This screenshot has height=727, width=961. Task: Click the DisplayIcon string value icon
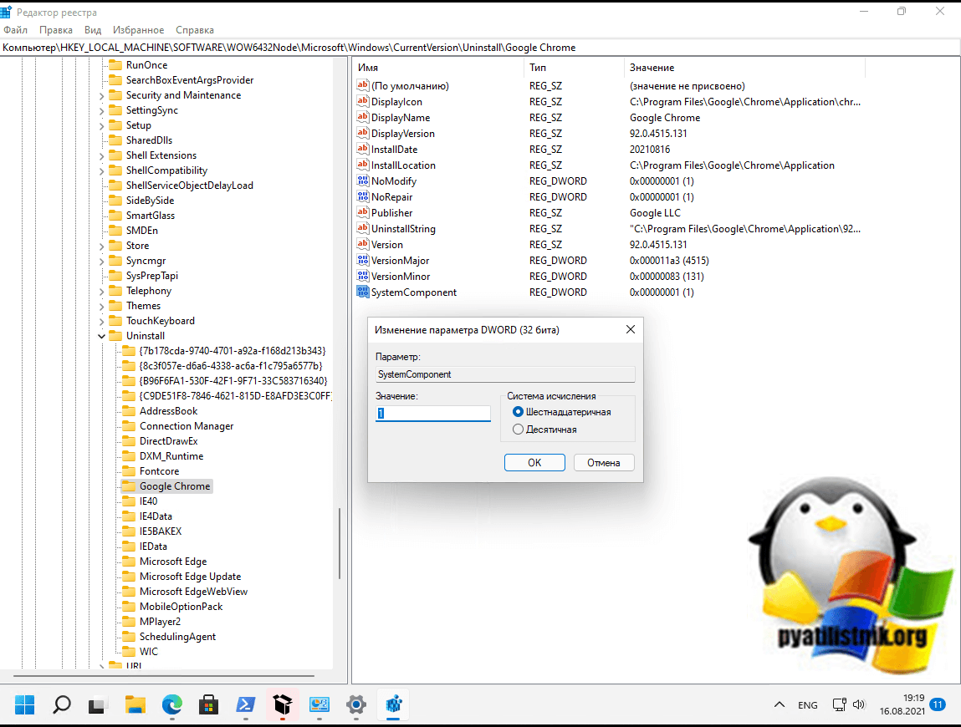coord(363,102)
